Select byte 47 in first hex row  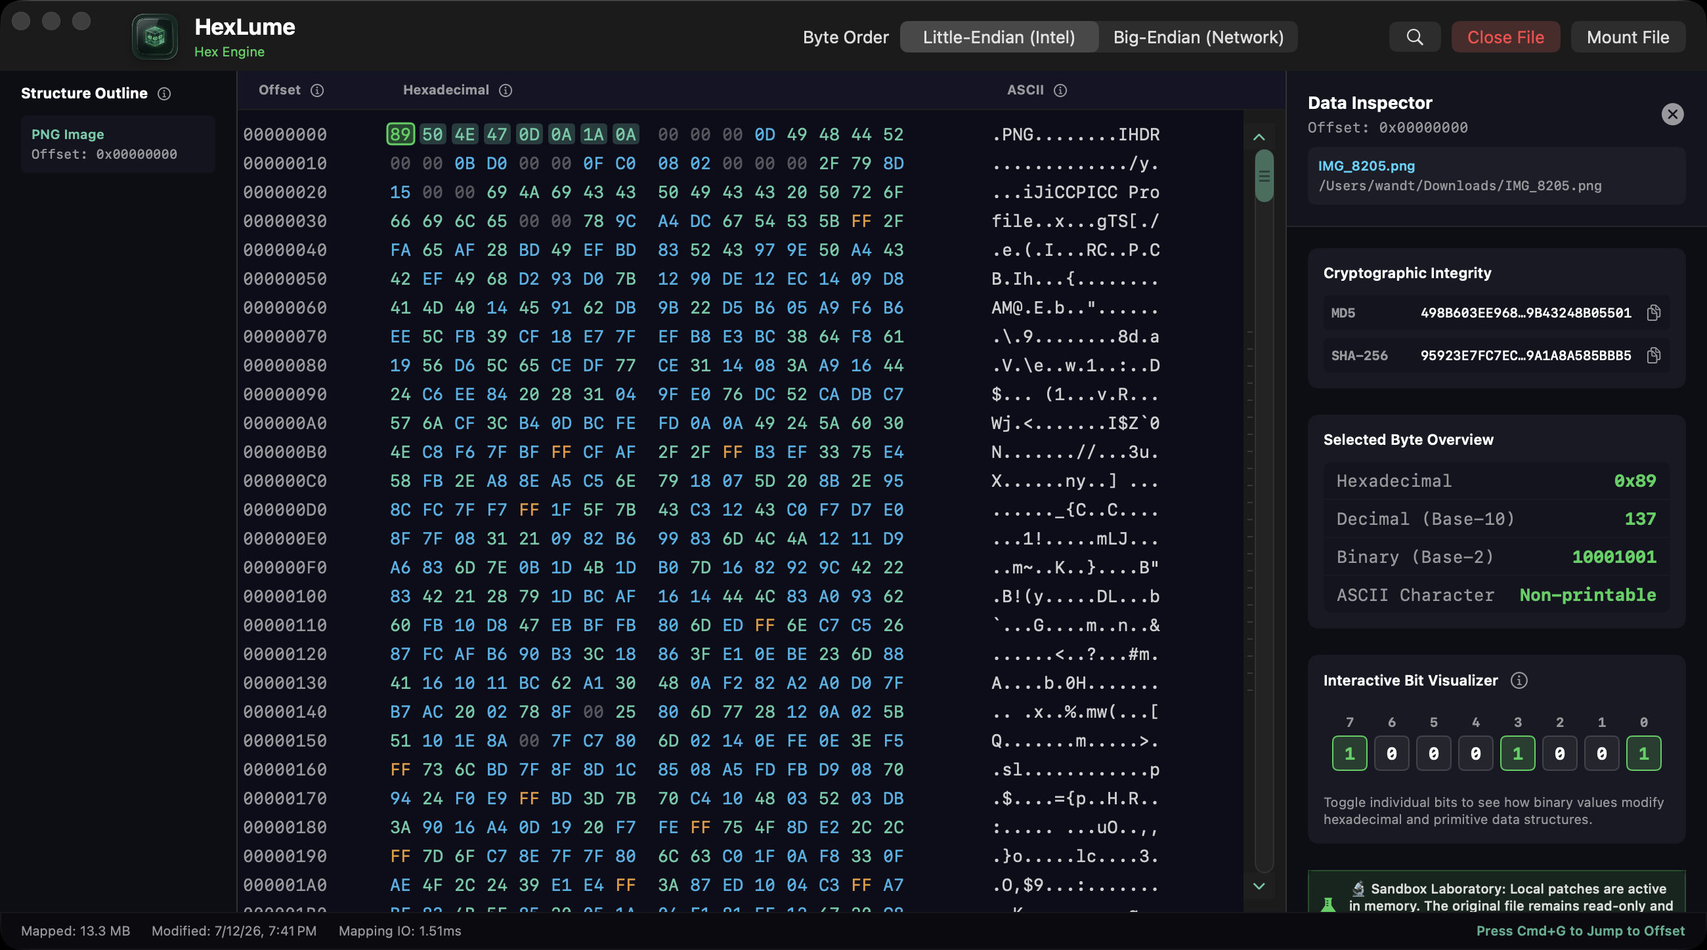click(x=496, y=134)
